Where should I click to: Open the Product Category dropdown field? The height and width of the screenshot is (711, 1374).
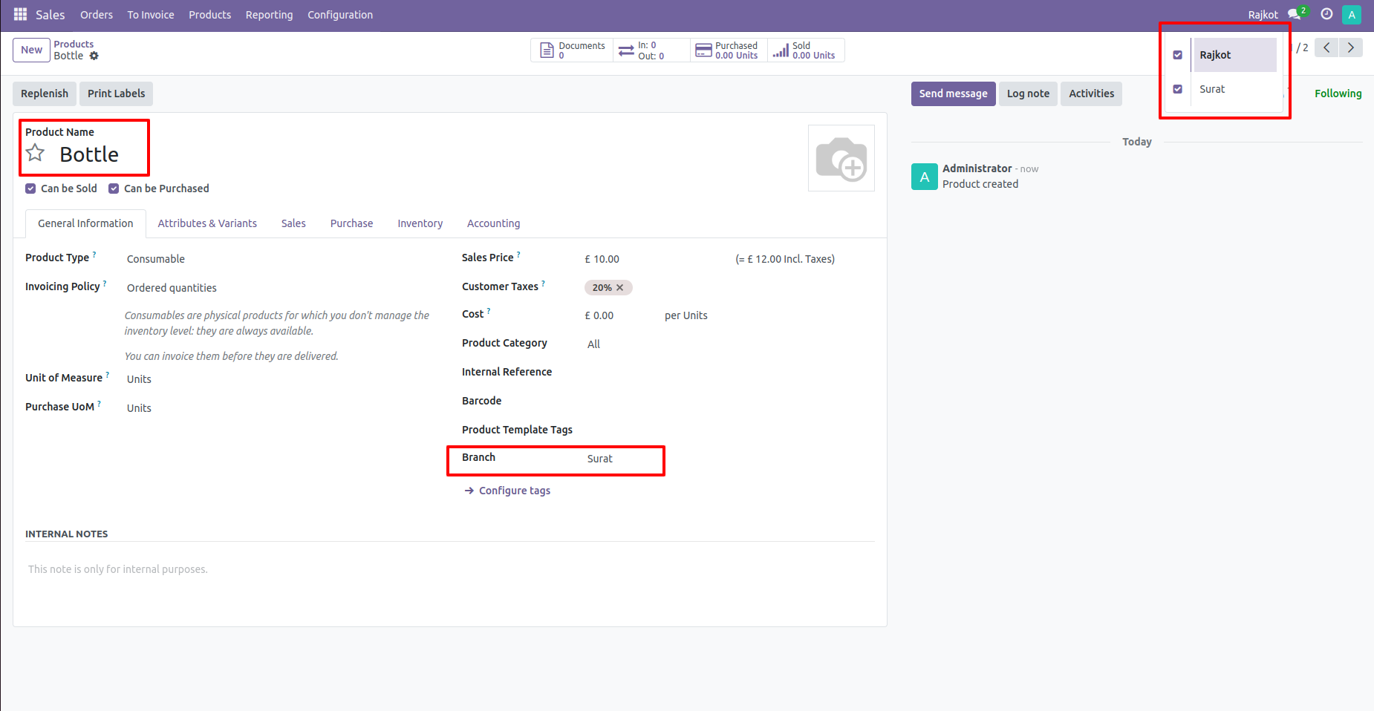(728, 344)
